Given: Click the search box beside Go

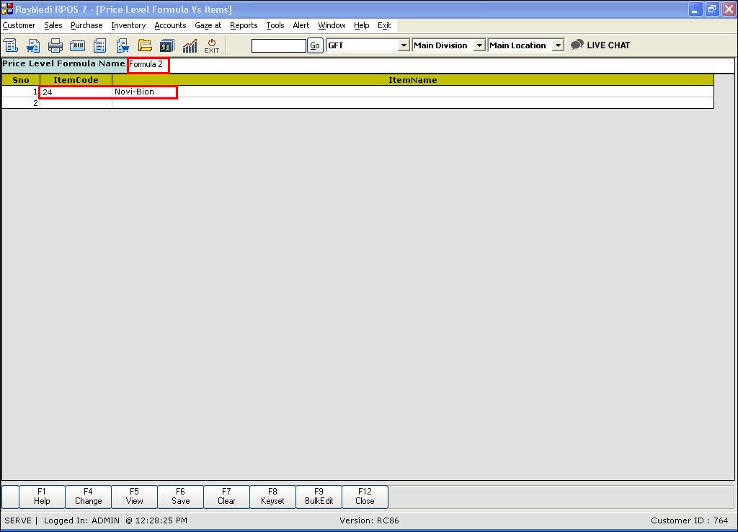Looking at the screenshot, I should (279, 45).
